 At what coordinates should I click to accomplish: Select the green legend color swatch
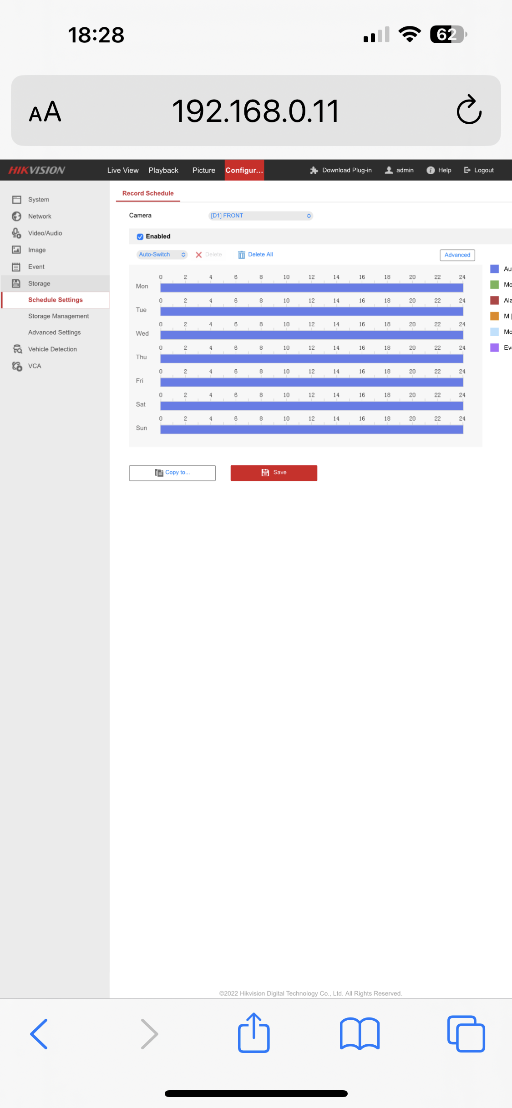[x=494, y=285]
